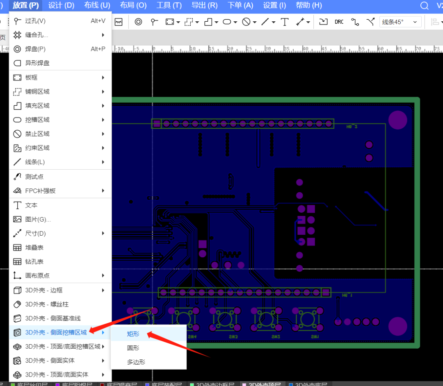Select the slot region tool in toolbar

pyautogui.click(x=227, y=22)
